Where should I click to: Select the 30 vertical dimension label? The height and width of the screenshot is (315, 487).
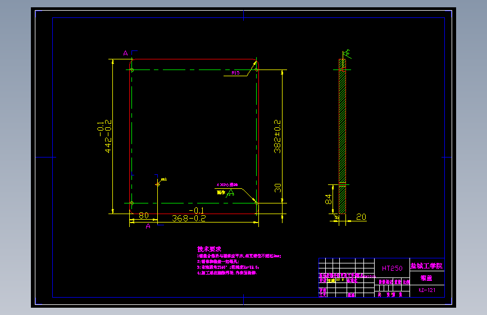[277, 188]
